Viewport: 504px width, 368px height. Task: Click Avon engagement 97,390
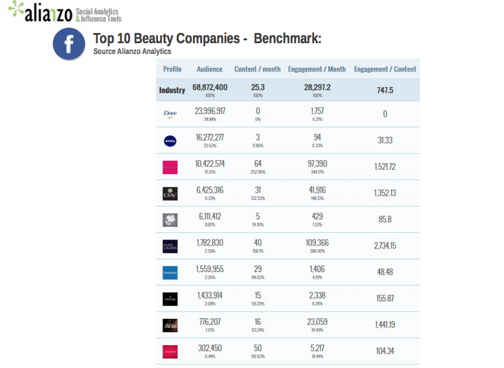[317, 164]
